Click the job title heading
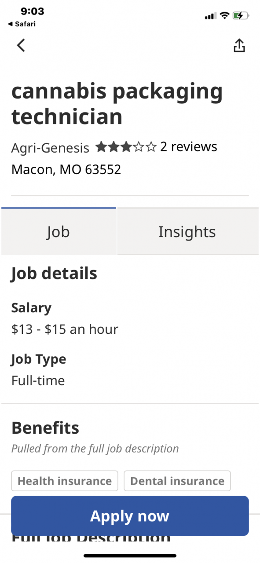The height and width of the screenshot is (563, 260). pos(117,104)
